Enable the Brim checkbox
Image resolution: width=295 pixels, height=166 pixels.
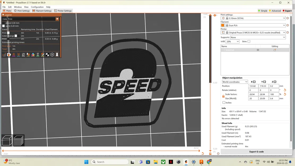pyautogui.click(x=249, y=41)
